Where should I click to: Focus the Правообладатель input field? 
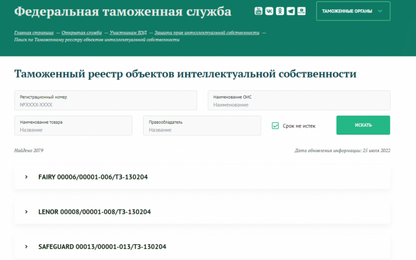(x=202, y=125)
